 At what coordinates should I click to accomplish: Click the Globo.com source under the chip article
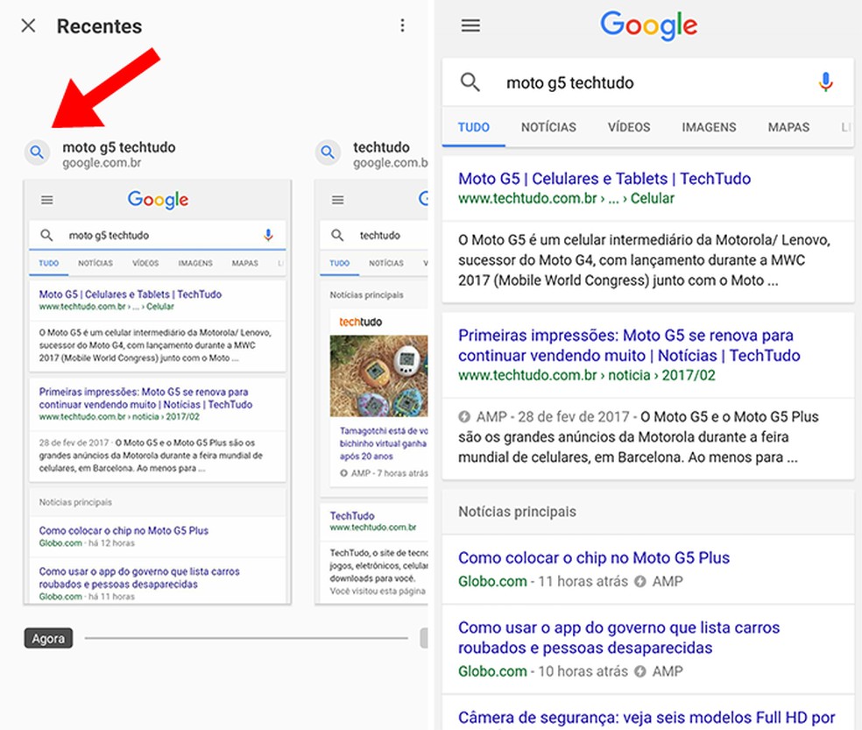(x=492, y=581)
